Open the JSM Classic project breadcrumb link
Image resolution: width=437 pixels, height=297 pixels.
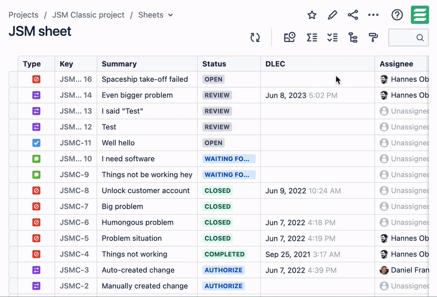(88, 15)
